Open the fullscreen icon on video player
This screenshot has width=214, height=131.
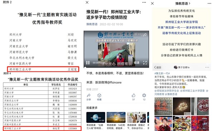pyautogui.click(x=145, y=63)
